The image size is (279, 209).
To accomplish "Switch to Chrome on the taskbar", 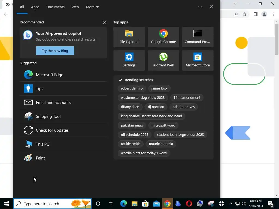I will click(x=167, y=204).
